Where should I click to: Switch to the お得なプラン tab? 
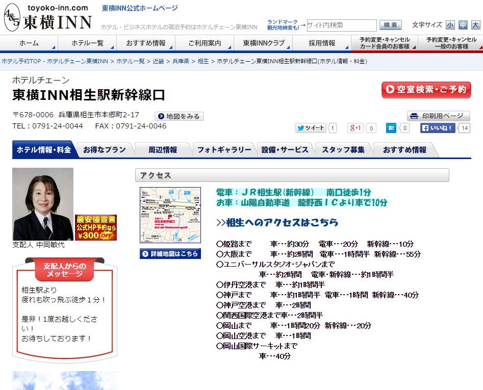105,149
